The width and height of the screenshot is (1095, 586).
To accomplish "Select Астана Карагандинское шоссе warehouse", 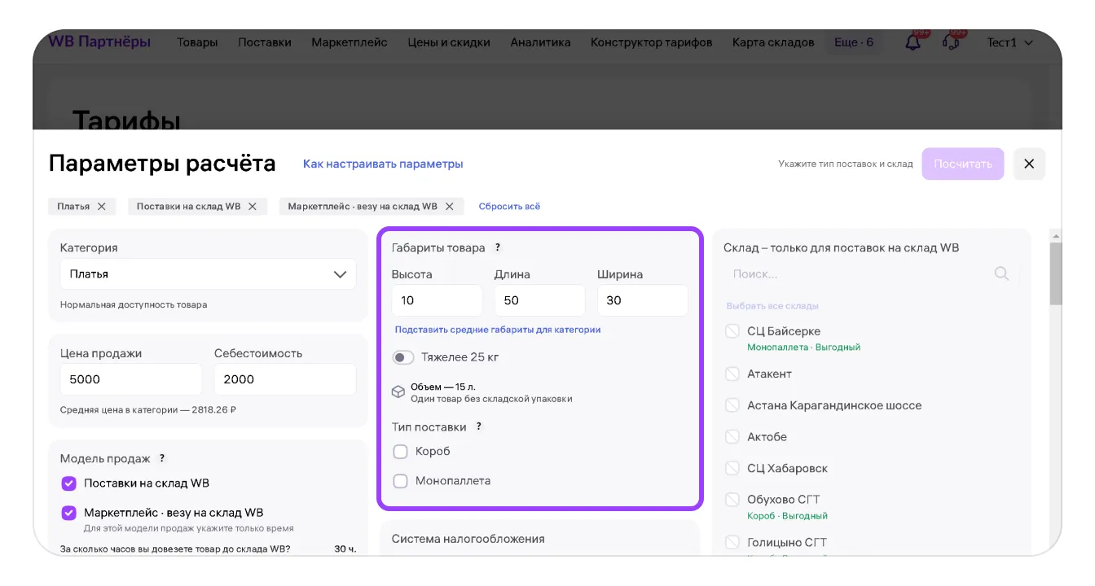I will point(732,405).
